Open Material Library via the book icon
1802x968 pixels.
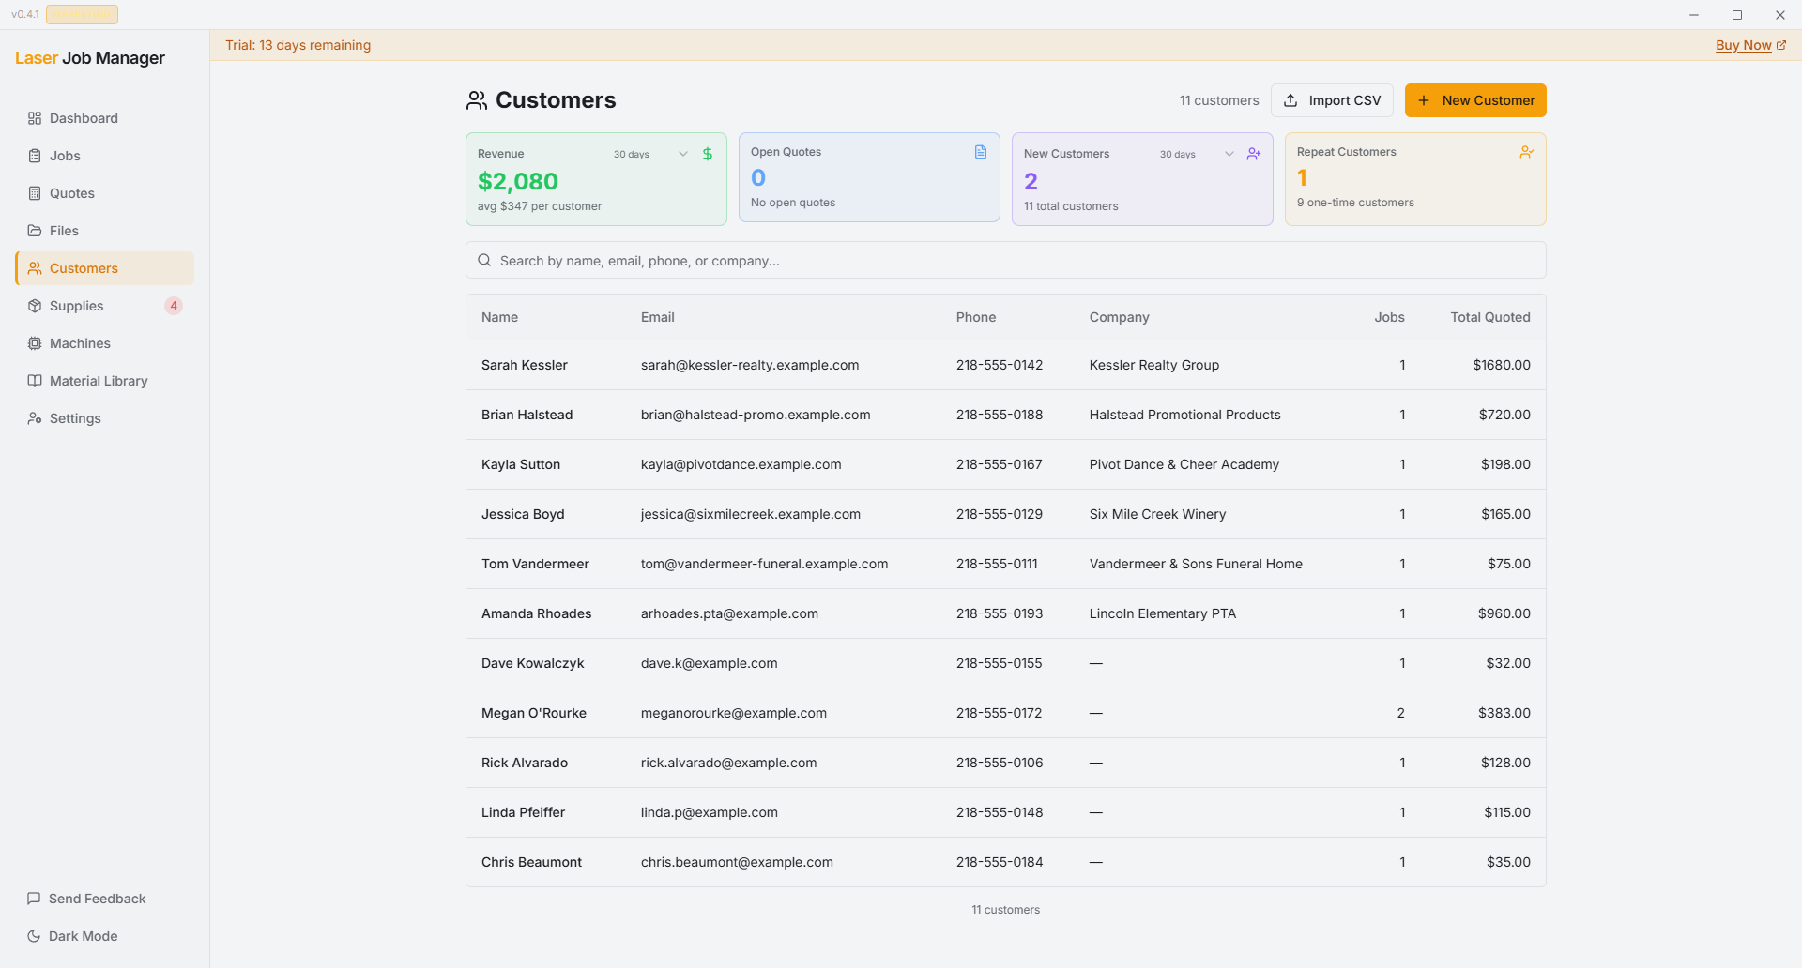click(x=35, y=381)
